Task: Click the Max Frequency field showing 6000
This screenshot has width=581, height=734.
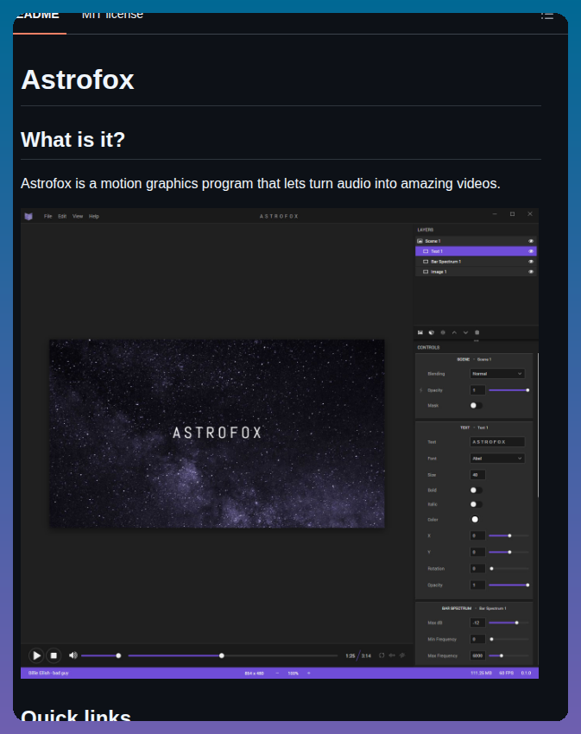Action: (x=477, y=655)
